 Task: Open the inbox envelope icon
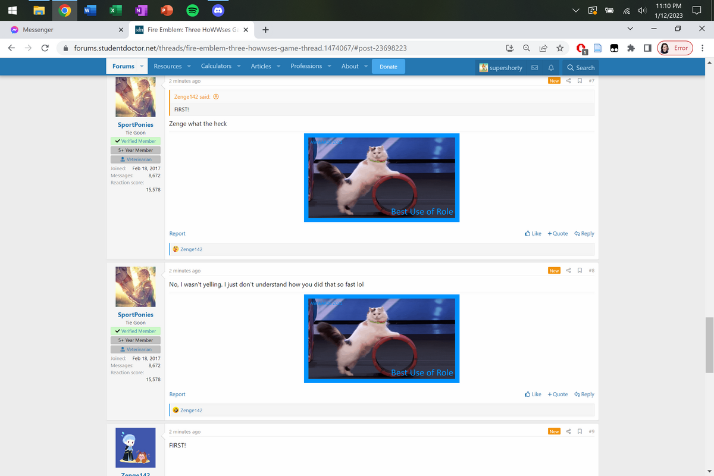(535, 67)
